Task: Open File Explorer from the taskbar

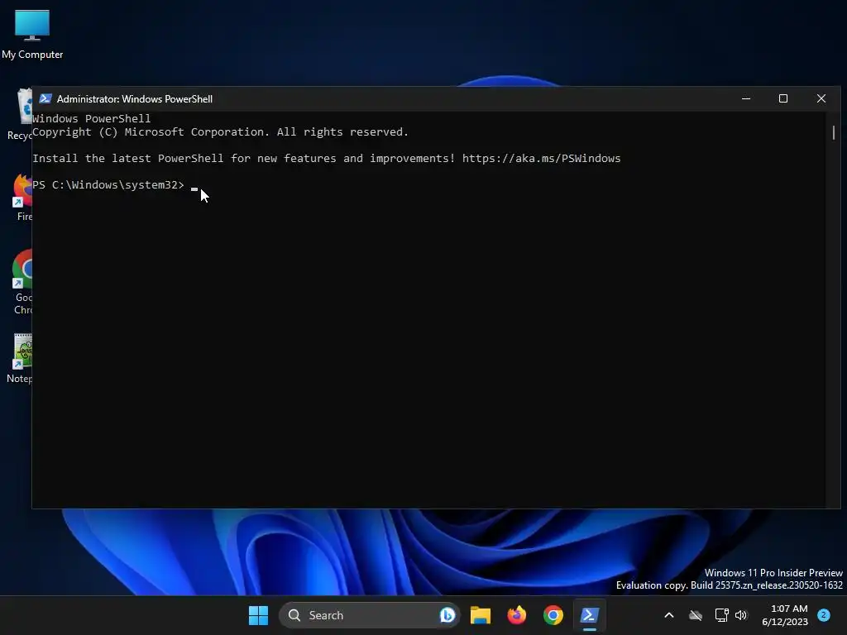Action: [481, 615]
